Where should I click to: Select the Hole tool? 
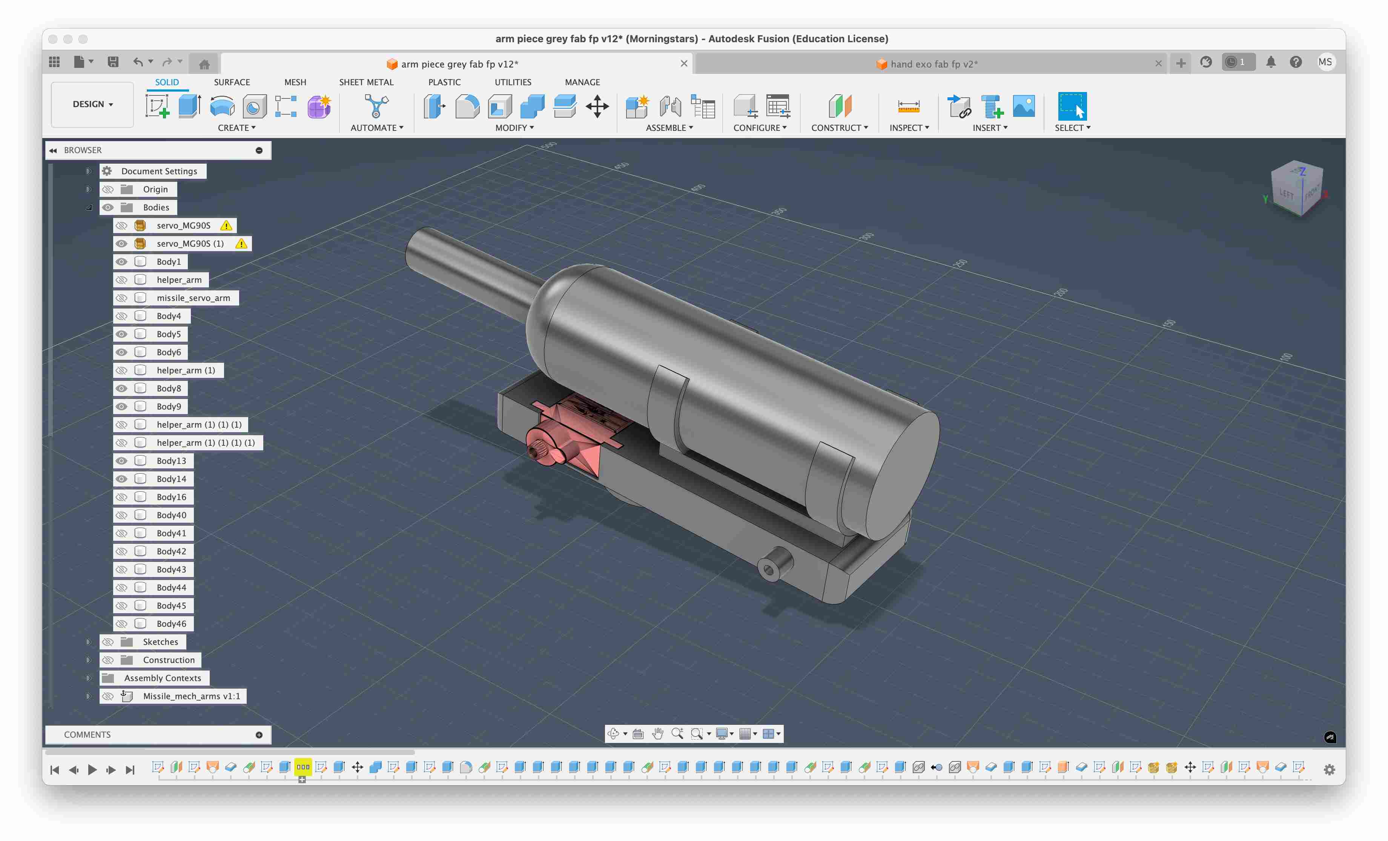pyautogui.click(x=254, y=106)
